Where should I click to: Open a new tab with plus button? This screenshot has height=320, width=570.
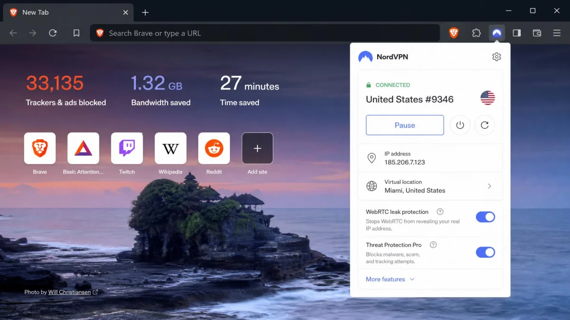pyautogui.click(x=145, y=12)
